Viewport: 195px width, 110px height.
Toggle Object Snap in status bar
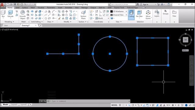[147, 105]
